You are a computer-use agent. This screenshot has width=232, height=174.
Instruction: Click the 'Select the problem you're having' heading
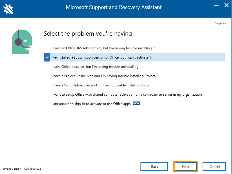(88, 34)
